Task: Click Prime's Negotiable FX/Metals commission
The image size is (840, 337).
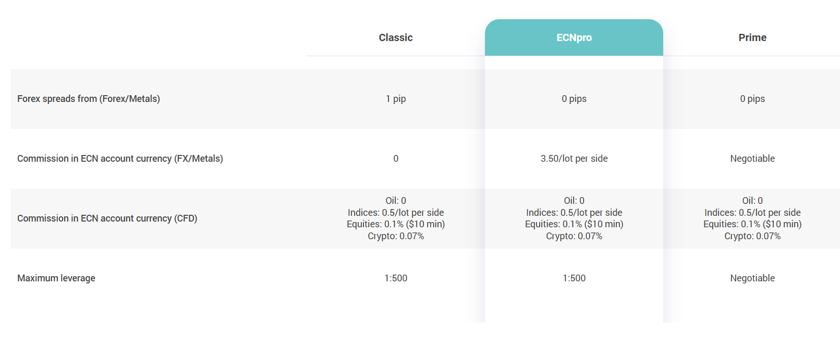Action: click(752, 159)
